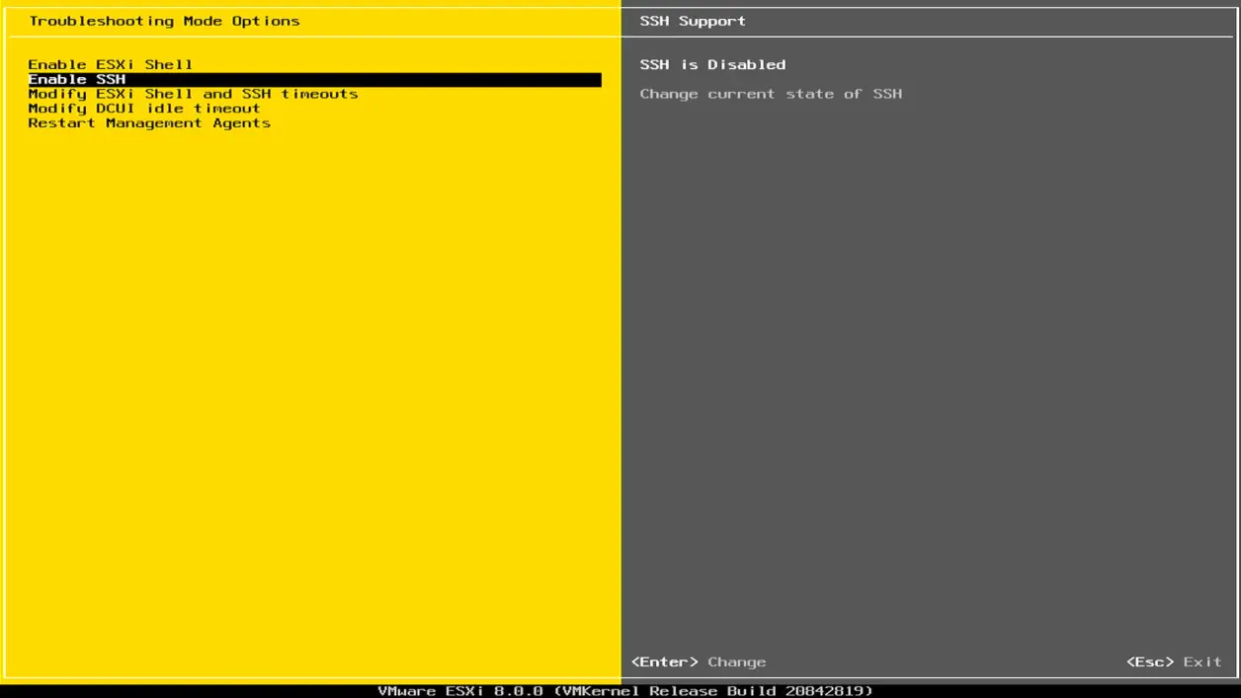Click the SSH is Disabled status text
1241x698 pixels.
tap(712, 64)
